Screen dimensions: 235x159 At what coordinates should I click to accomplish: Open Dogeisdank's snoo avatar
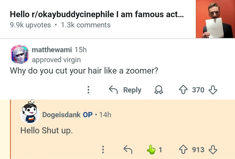[x=30, y=112]
